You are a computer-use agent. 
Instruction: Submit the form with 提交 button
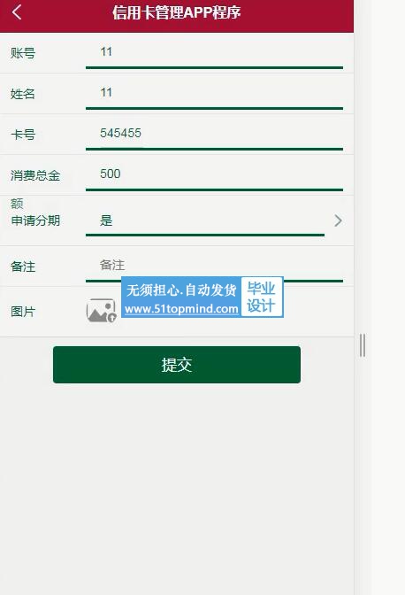click(x=177, y=365)
